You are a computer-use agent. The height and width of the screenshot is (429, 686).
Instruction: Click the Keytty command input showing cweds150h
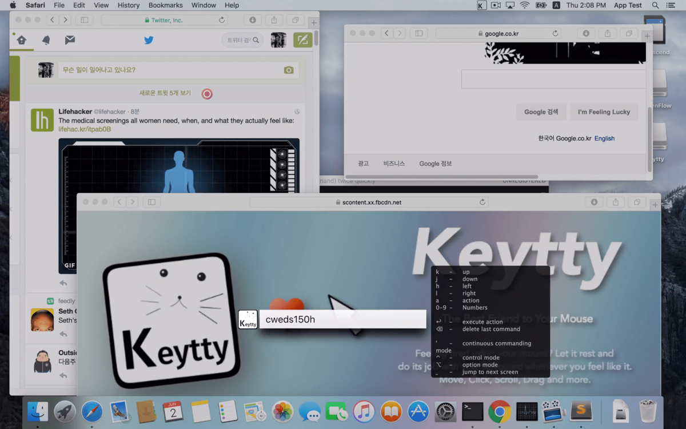tap(343, 319)
